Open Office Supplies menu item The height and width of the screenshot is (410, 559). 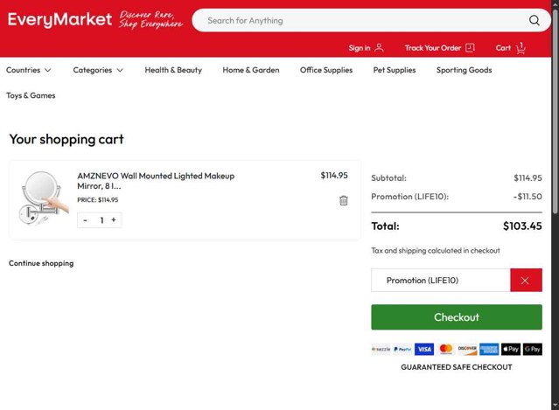click(326, 70)
